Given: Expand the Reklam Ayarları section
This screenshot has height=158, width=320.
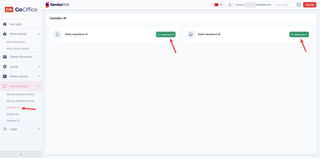Looking at the screenshot, I should [x=21, y=76].
